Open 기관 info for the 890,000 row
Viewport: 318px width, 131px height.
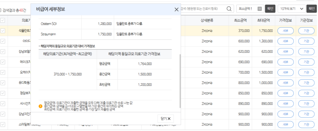[306, 104]
